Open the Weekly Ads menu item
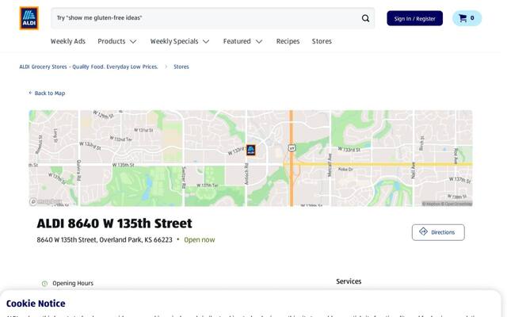 pos(68,41)
